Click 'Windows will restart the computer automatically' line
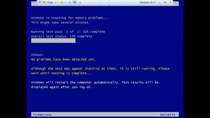This screenshot has width=210, height=118. (95, 83)
